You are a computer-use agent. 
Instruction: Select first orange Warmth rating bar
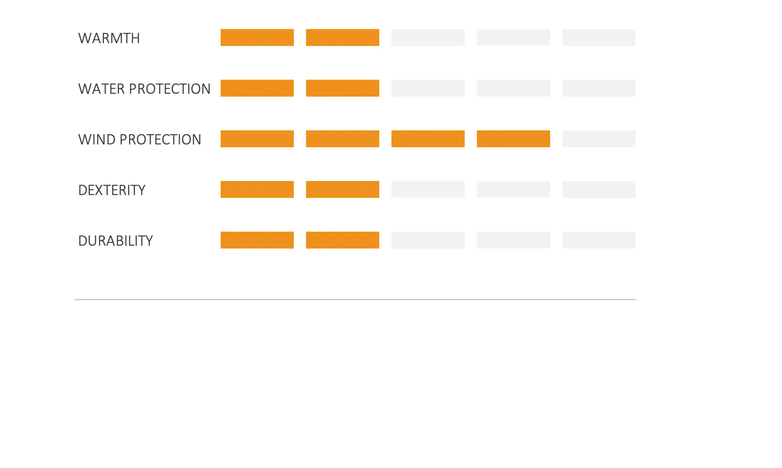coord(257,38)
